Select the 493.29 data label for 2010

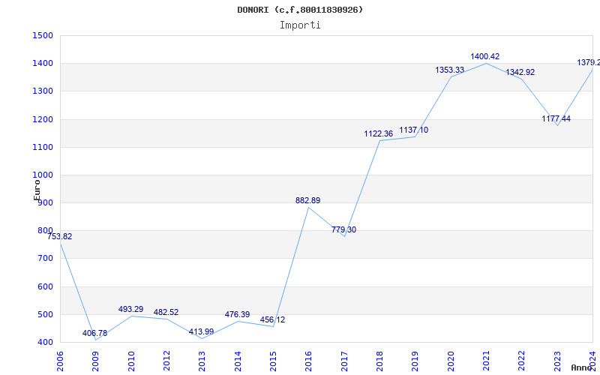click(130, 309)
